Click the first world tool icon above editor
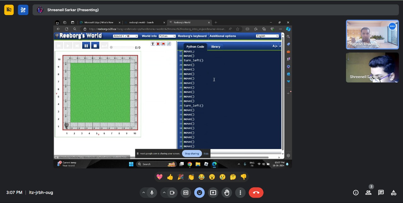The height and width of the screenshot is (203, 403). click(153, 44)
